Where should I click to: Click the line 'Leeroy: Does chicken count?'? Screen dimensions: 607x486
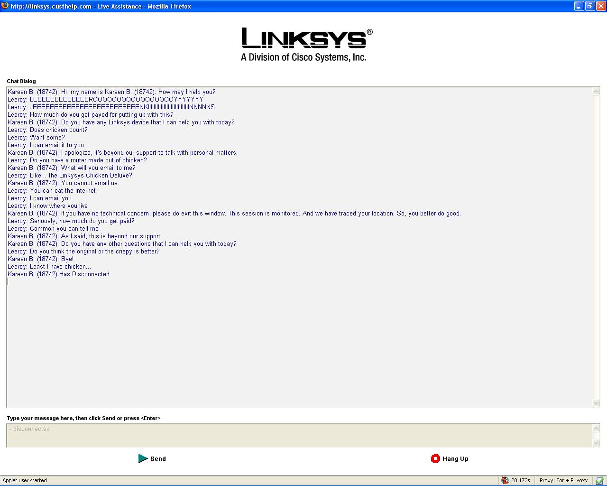pyautogui.click(x=47, y=130)
